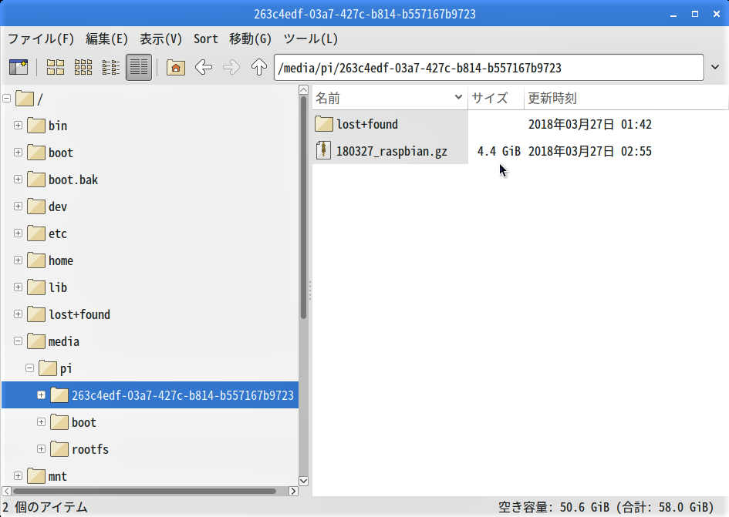Click tree pane vertical scrollbar

pyautogui.click(x=304, y=207)
